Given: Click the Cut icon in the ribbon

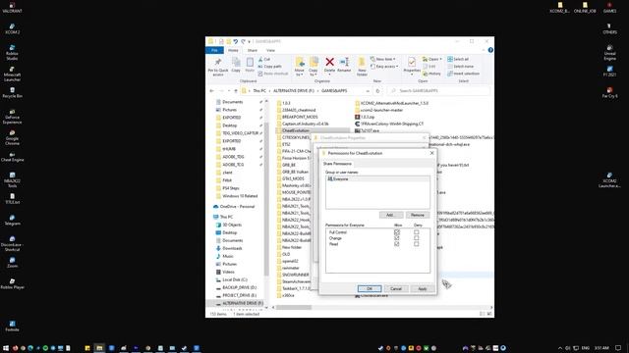Looking at the screenshot, I should tap(264, 59).
